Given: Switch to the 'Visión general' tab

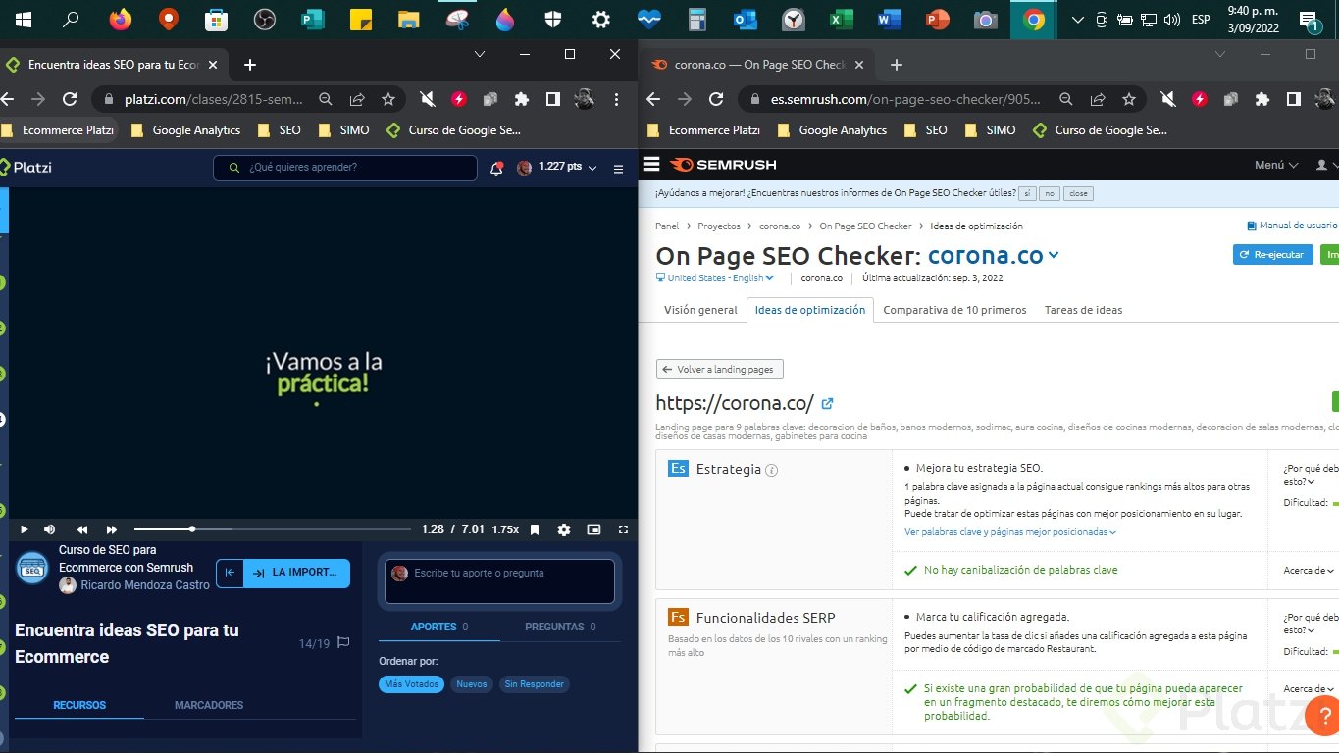Looking at the screenshot, I should [700, 310].
